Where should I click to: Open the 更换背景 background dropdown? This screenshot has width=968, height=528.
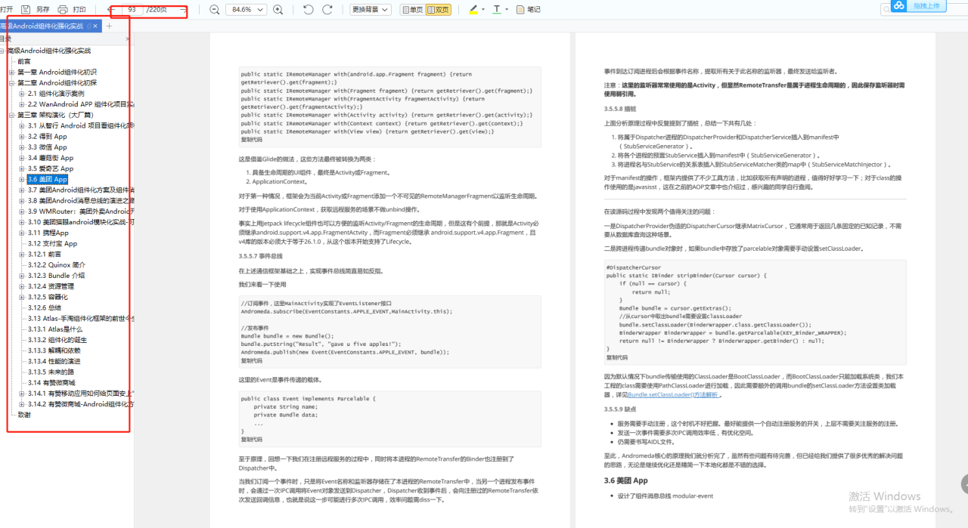[x=371, y=9]
